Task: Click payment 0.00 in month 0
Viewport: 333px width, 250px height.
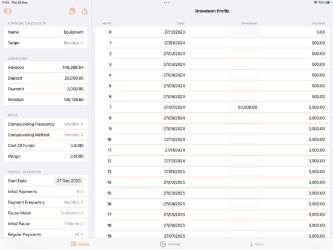Action: 320,32
